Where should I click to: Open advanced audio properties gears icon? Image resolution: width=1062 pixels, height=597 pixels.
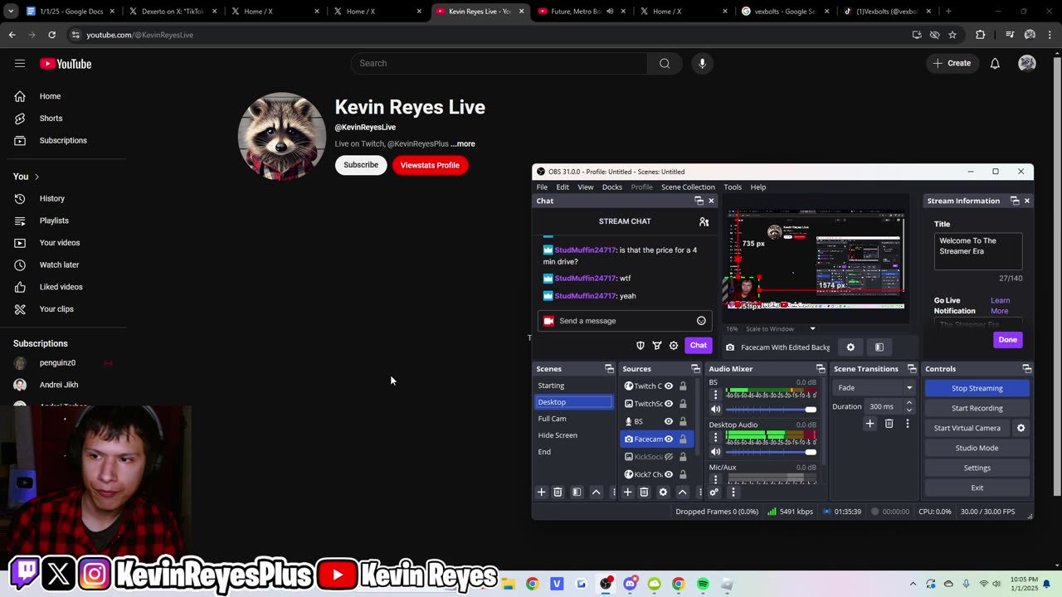(714, 493)
